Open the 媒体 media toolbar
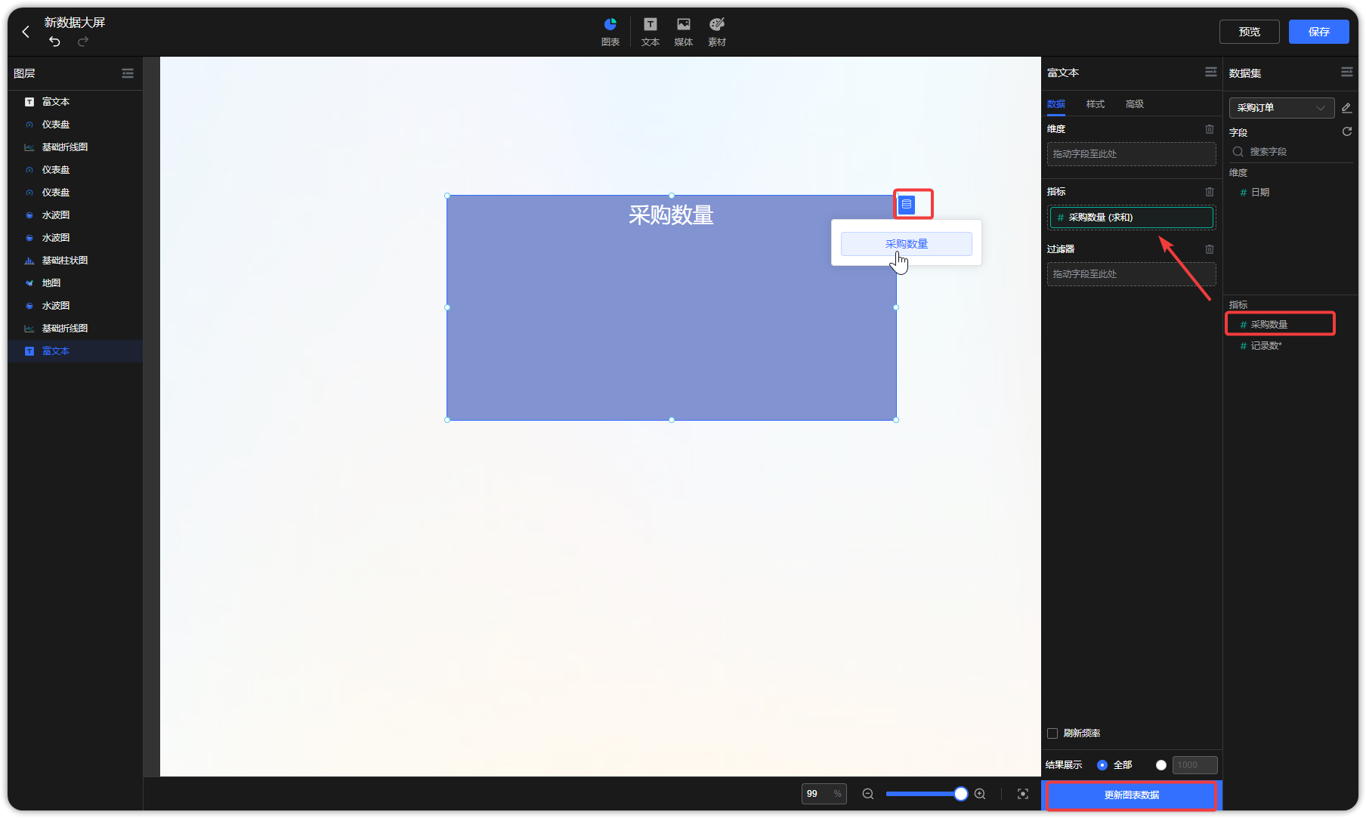1366x818 pixels. pos(684,32)
